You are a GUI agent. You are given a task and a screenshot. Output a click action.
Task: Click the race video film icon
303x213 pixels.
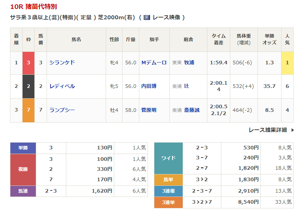click(x=147, y=18)
